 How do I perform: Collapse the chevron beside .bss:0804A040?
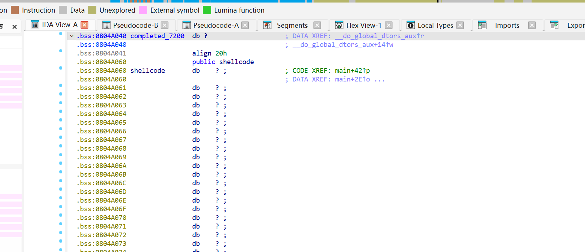[72, 36]
